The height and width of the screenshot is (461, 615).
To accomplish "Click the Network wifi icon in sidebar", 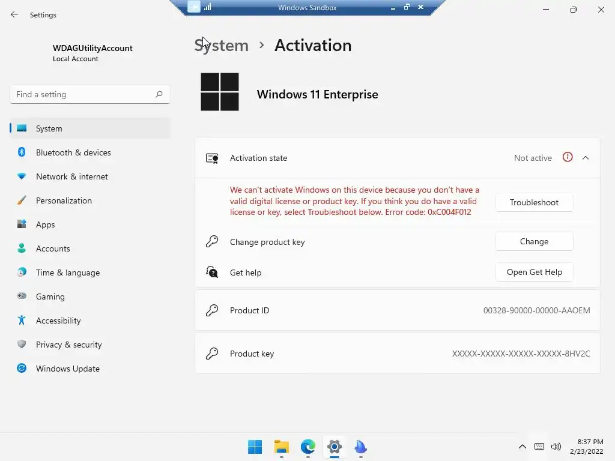I will (22, 176).
